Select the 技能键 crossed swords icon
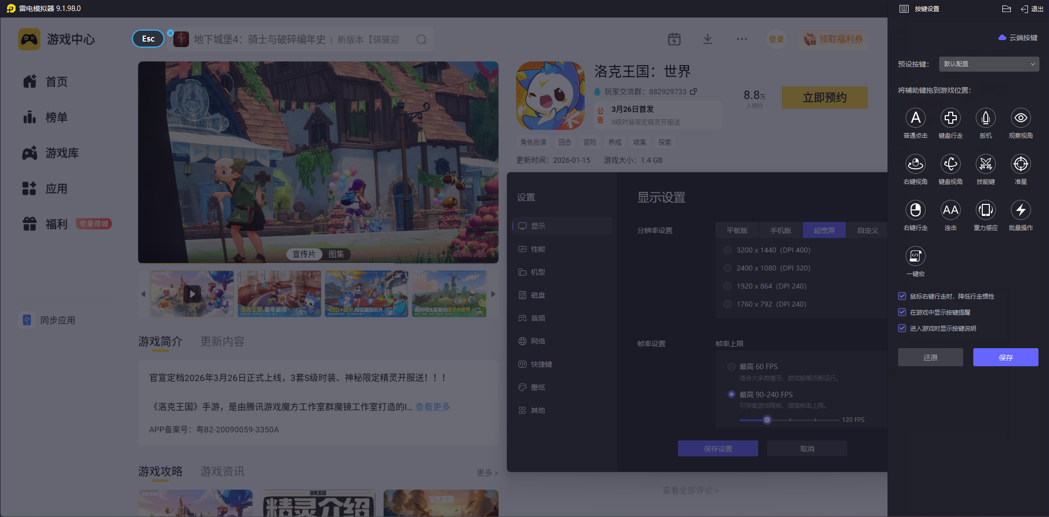This screenshot has width=1049, height=517. point(985,164)
